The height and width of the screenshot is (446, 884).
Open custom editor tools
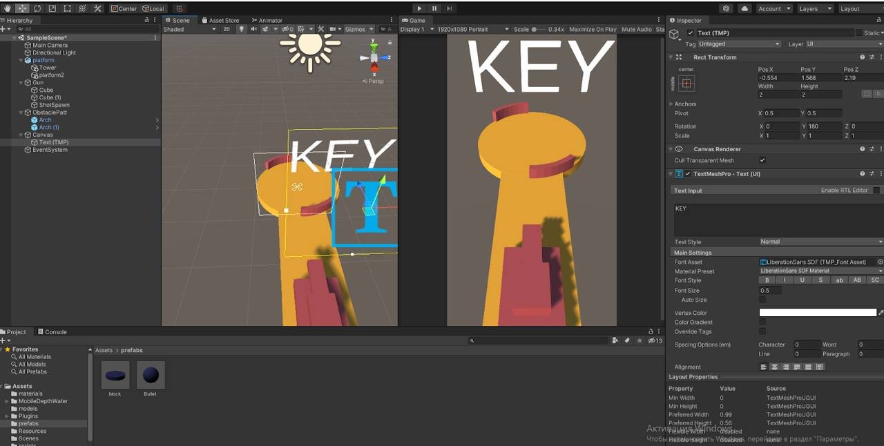click(x=97, y=8)
